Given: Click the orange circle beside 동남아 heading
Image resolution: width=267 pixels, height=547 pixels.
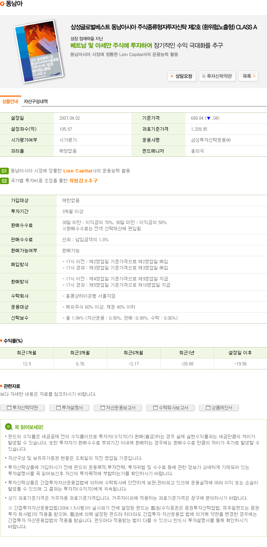Looking at the screenshot, I should (3, 4).
